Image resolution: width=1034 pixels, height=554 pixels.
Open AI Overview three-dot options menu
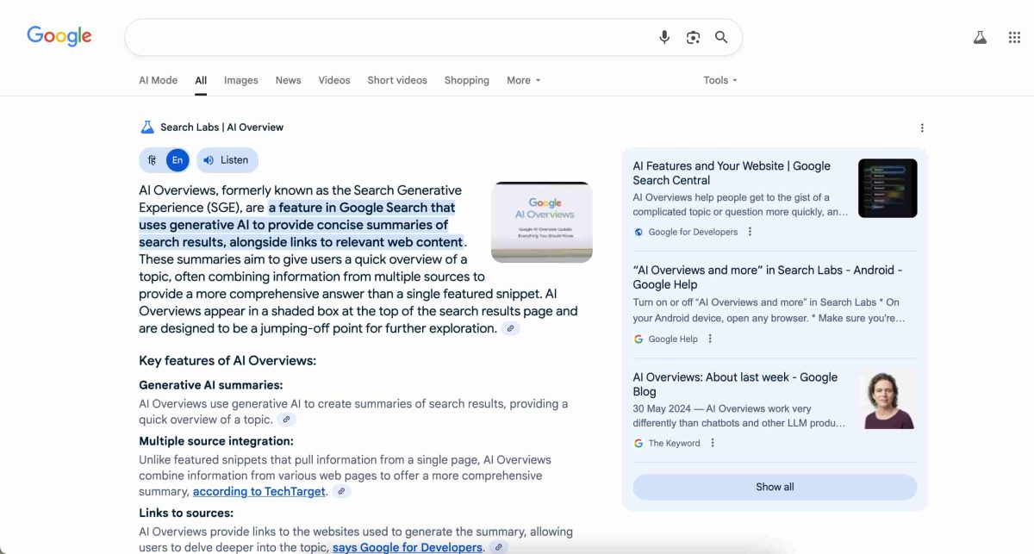pos(922,128)
